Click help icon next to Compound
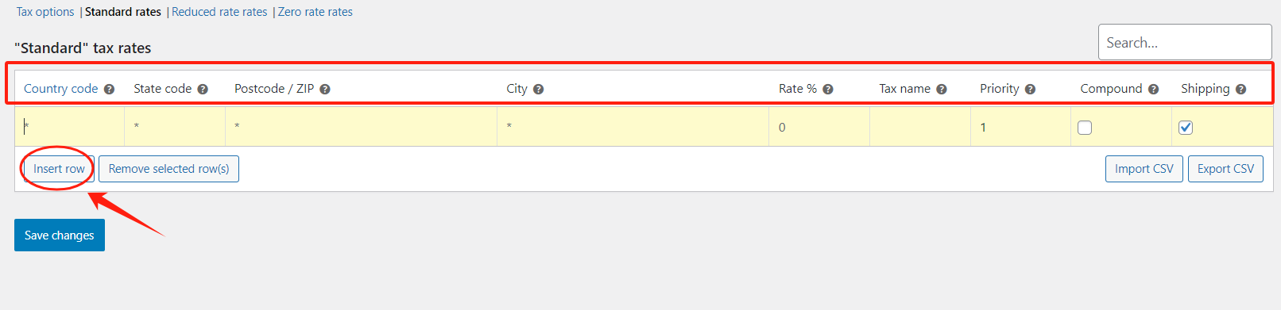This screenshot has width=1281, height=310. click(x=1153, y=90)
